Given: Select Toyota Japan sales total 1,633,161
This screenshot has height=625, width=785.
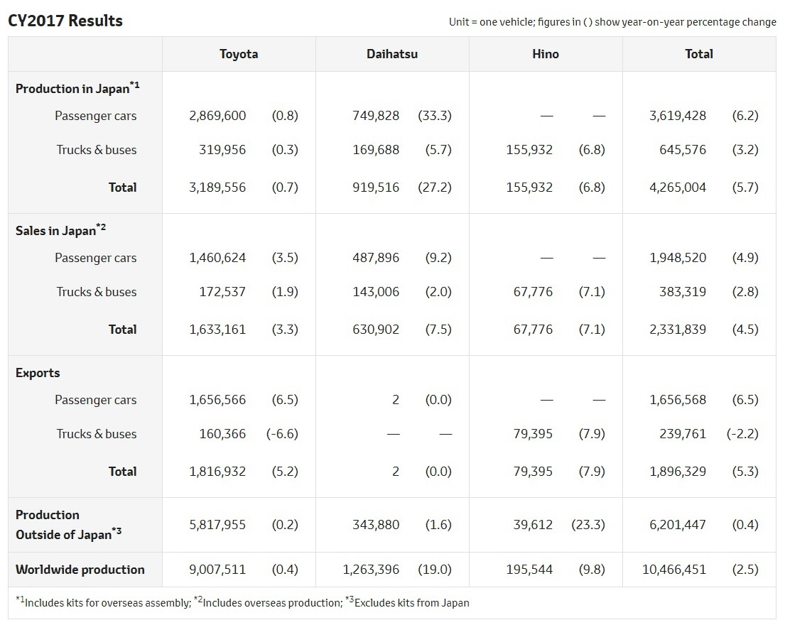Looking at the screenshot, I should (217, 330).
